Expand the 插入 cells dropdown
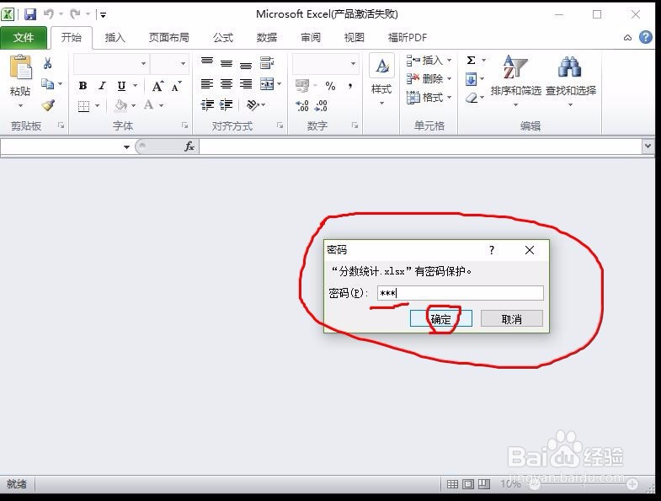 pyautogui.click(x=450, y=61)
